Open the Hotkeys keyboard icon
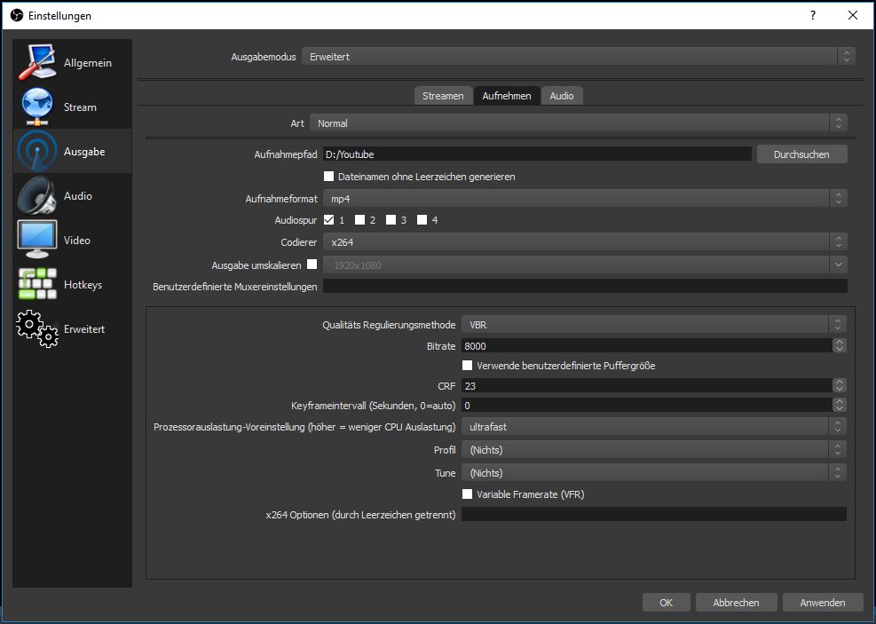Screen dimensions: 876x624 point(37,285)
